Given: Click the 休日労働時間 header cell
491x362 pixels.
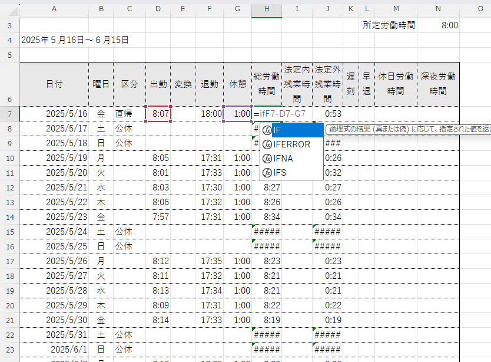Looking at the screenshot, I should click(396, 84).
